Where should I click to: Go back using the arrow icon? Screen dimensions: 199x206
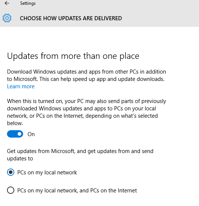[7, 3]
